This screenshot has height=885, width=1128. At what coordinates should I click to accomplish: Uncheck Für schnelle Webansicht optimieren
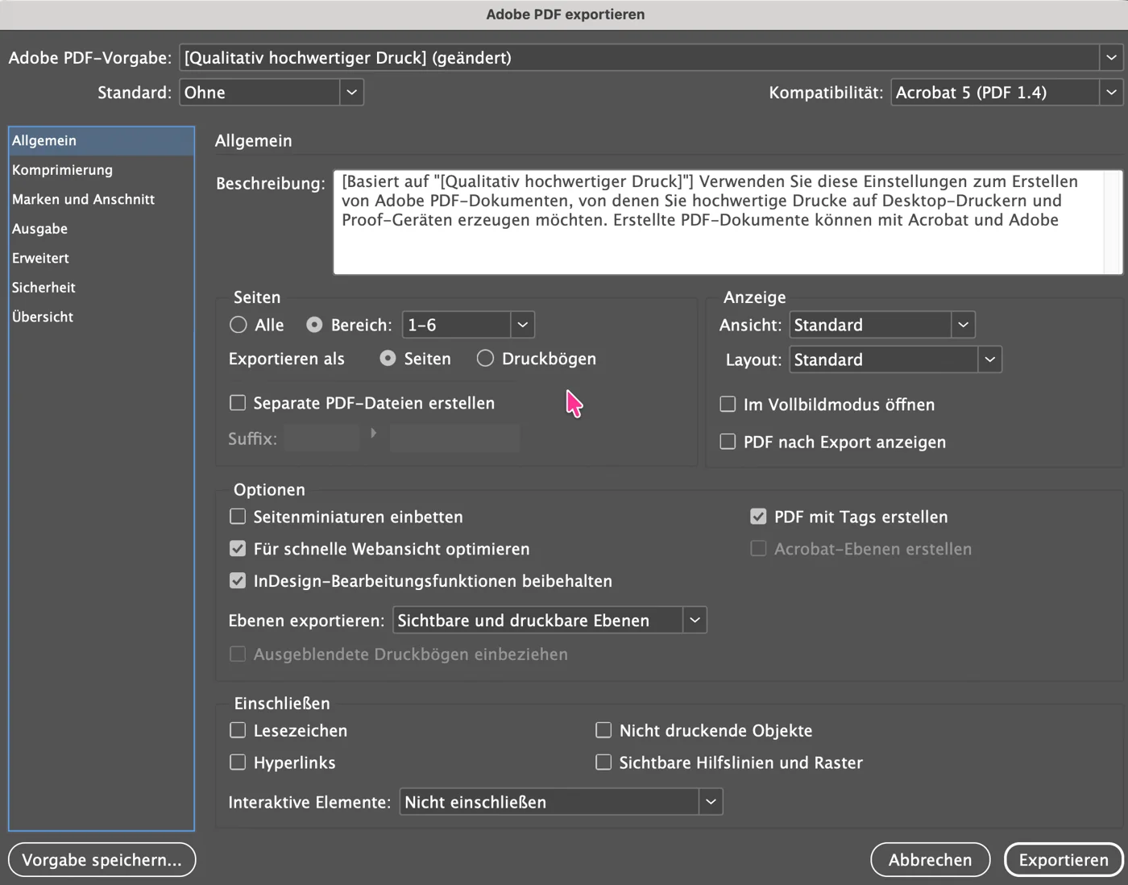point(238,549)
